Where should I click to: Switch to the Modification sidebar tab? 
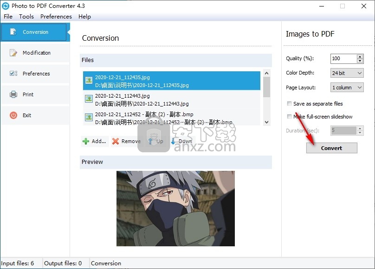click(x=35, y=53)
